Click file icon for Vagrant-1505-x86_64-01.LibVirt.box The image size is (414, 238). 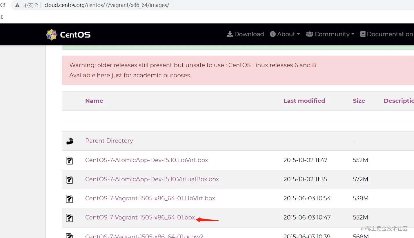[70, 199]
